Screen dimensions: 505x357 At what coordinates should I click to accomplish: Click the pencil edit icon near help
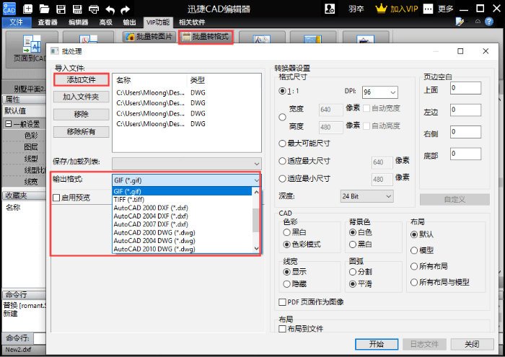pyautogui.click(x=460, y=22)
